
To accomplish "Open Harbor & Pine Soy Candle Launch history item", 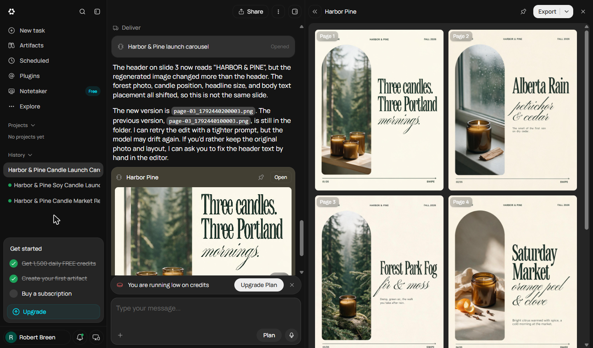I will [x=54, y=185].
